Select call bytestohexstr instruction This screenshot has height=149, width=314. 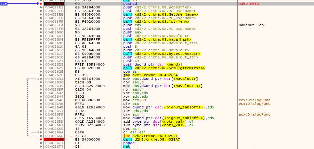pyautogui.click(x=162, y=54)
